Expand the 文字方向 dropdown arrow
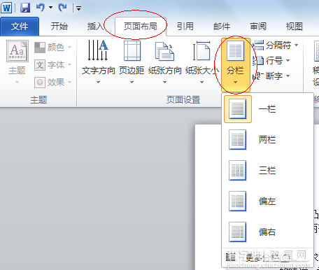This screenshot has height=270, width=319. point(98,82)
